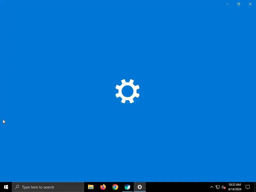This screenshot has height=192, width=256.
Task: Open the Windows Start menu
Action: (6, 187)
